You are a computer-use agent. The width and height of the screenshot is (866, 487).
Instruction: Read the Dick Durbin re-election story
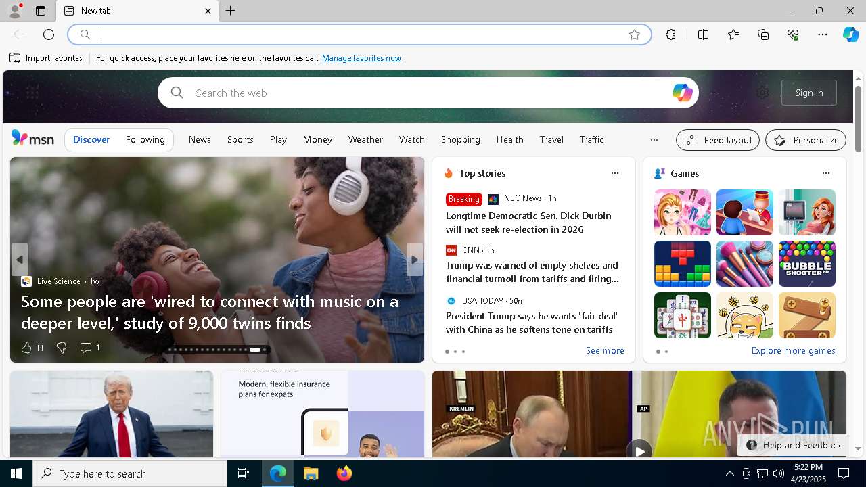pos(528,223)
